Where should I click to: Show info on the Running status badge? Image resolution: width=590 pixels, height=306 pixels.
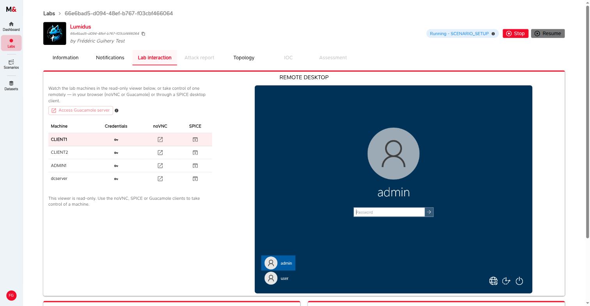(x=493, y=34)
